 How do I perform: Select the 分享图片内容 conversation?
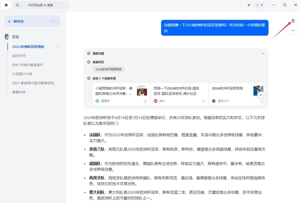(x=22, y=74)
